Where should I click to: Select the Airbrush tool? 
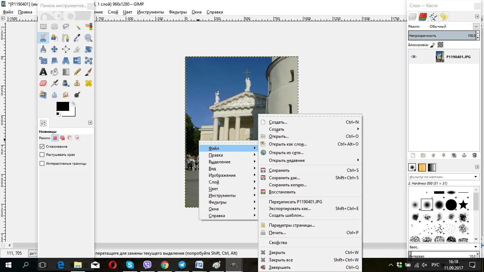55,83
